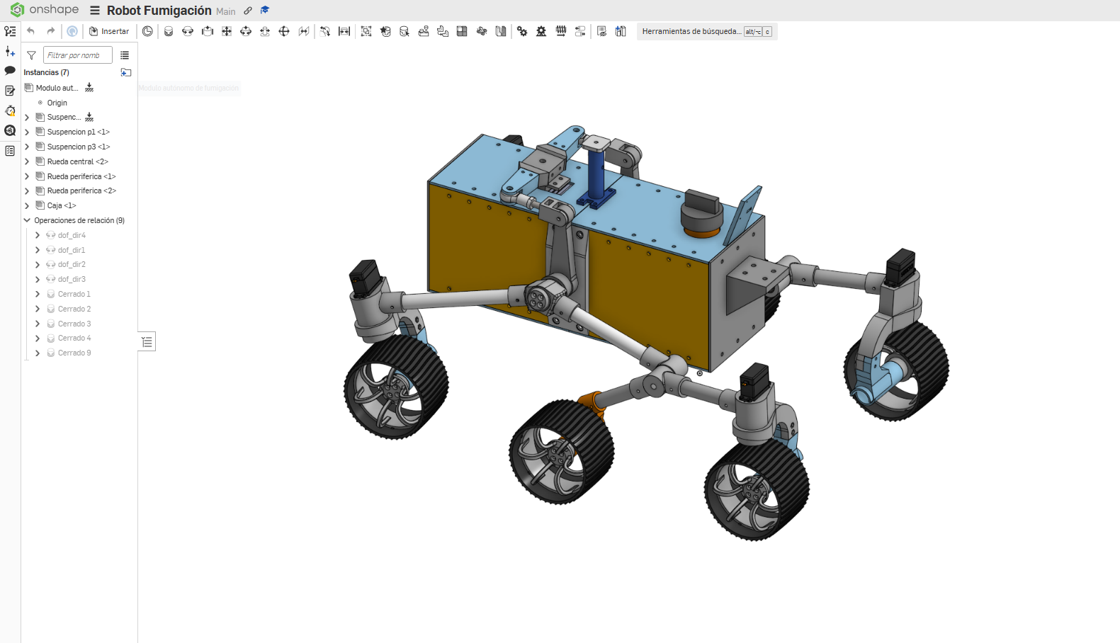The height and width of the screenshot is (643, 1120).
Task: Select the Rack and pinion relation icon
Action: (x=541, y=31)
